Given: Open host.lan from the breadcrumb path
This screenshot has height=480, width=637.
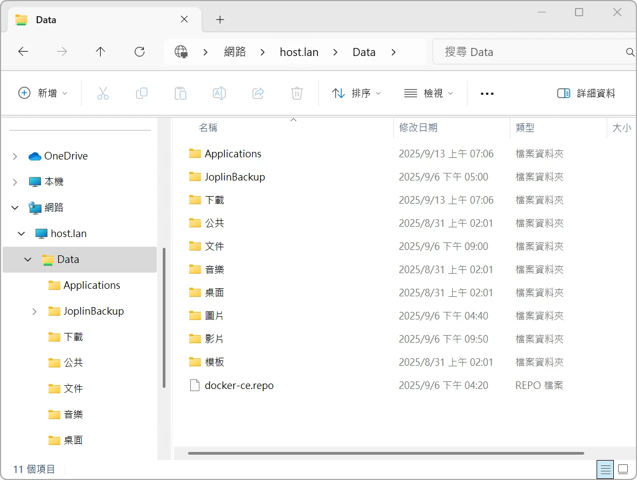Looking at the screenshot, I should pyautogui.click(x=299, y=52).
